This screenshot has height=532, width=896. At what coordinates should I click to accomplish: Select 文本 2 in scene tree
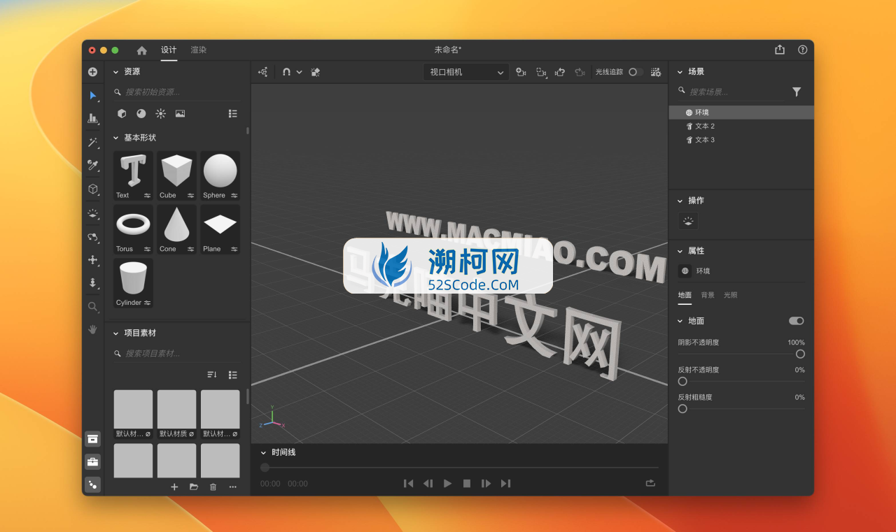coord(741,127)
